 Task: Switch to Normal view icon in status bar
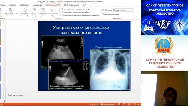119,104
